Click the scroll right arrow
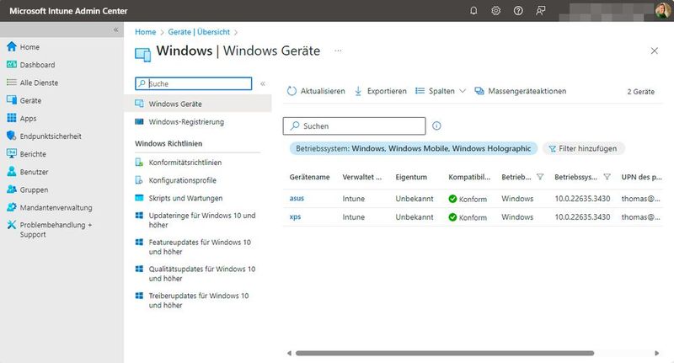 [656, 353]
